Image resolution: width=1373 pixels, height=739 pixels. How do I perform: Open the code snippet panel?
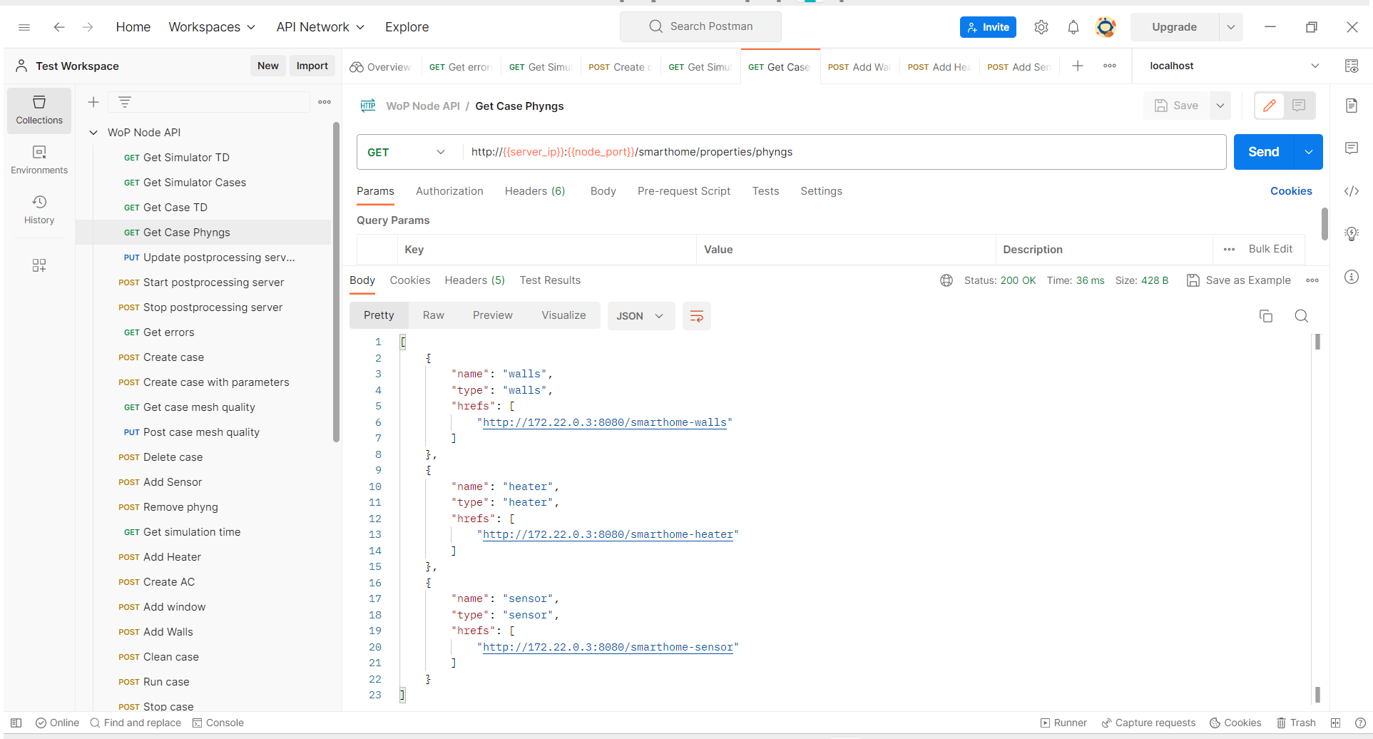[1352, 191]
